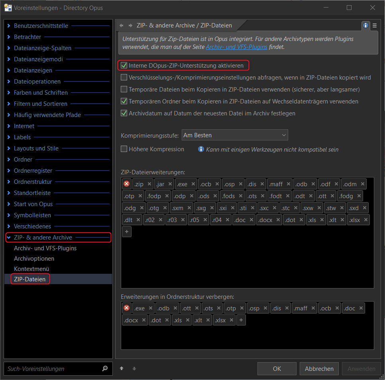
Task: Expand the Betrachter category
Action: tap(9, 37)
